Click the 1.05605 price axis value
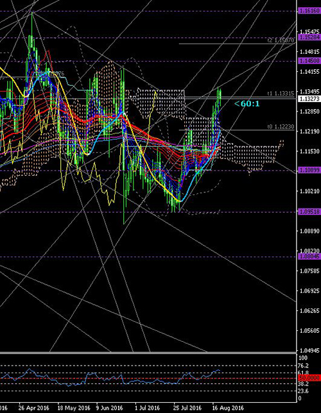The height and width of the screenshot is (413, 321). click(309, 331)
